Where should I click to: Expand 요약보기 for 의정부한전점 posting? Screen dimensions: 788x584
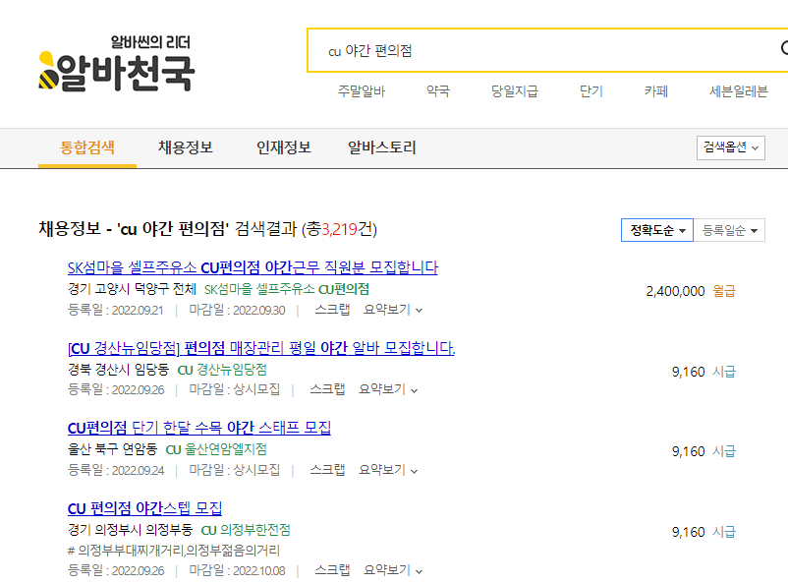(x=393, y=570)
